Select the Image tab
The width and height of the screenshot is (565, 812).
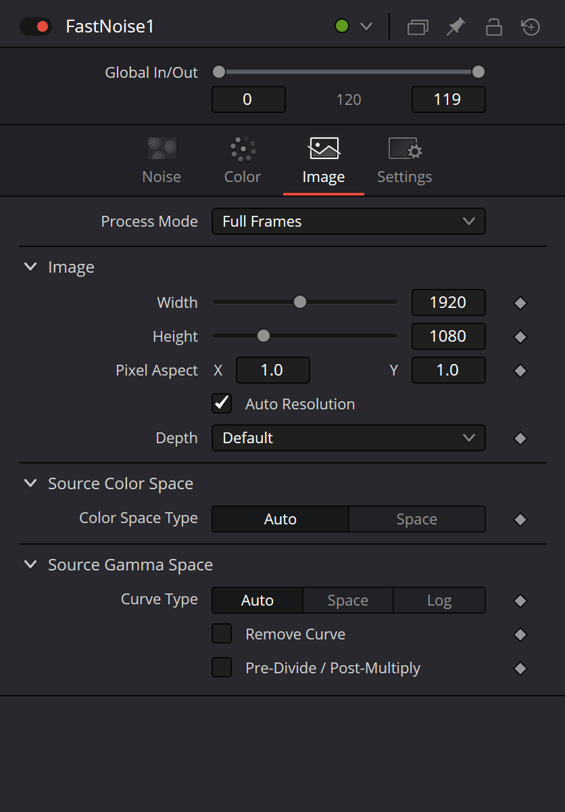point(324,161)
